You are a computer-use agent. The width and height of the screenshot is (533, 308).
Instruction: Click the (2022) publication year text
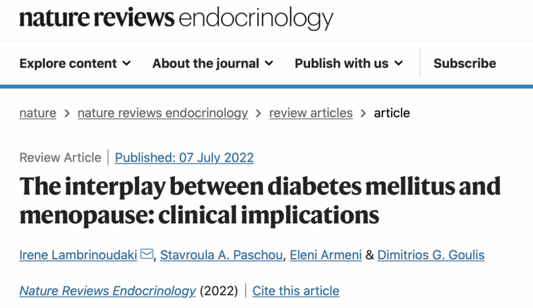coord(219,290)
